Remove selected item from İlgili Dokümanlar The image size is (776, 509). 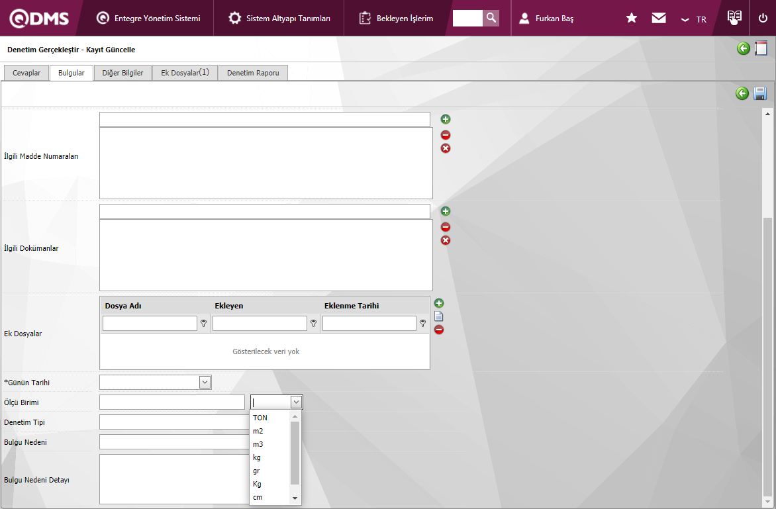[x=446, y=227]
